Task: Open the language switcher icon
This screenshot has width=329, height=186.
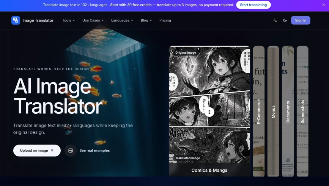Action: (x=275, y=20)
